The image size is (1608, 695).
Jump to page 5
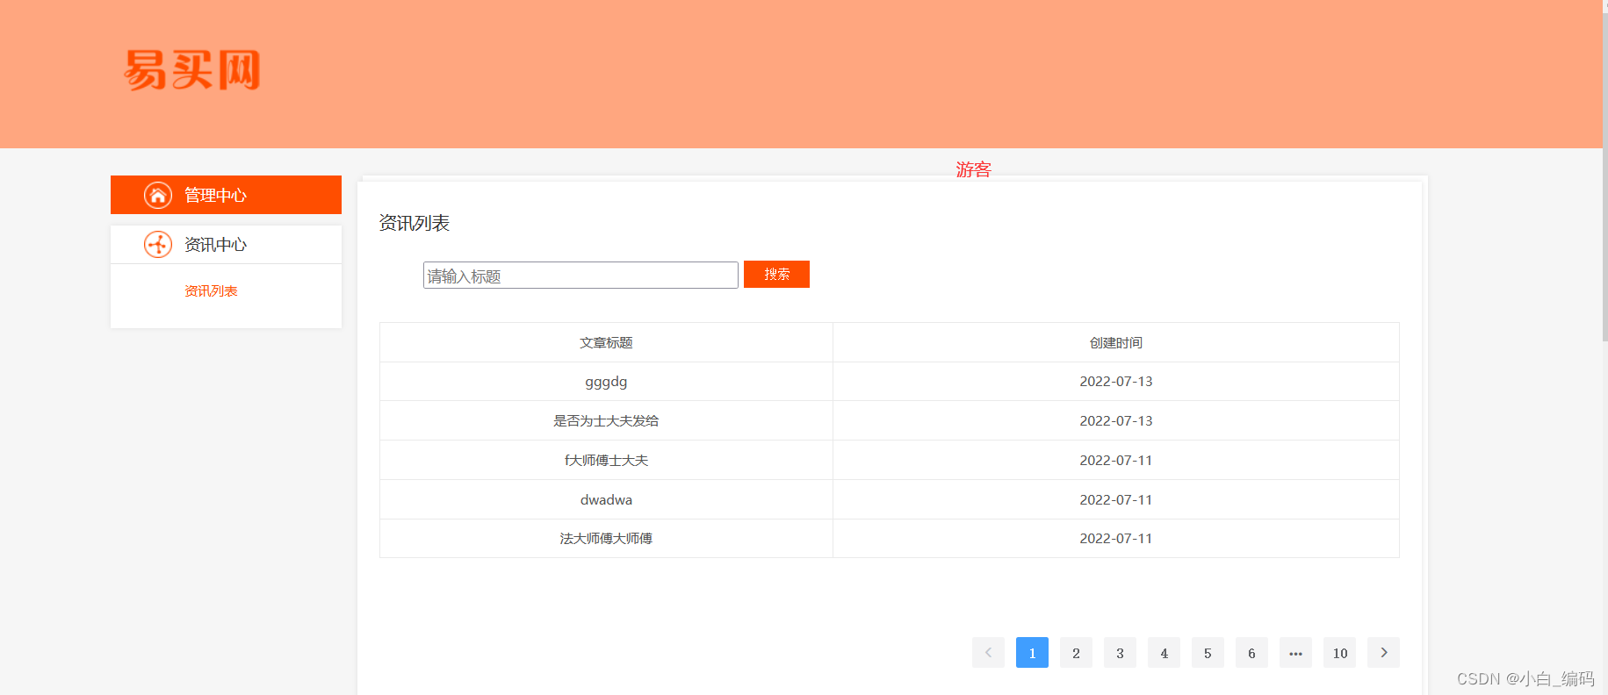pyautogui.click(x=1208, y=652)
